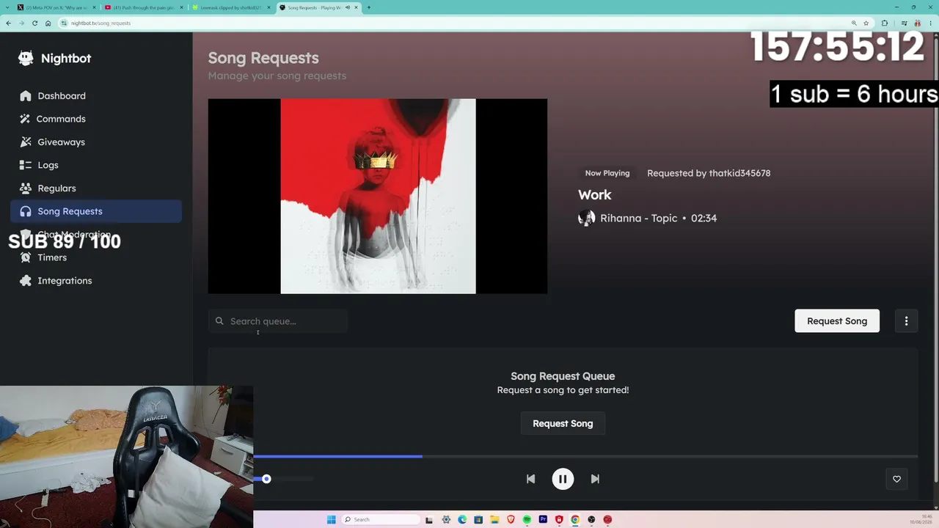Viewport: 939px width, 528px height.
Task: Click the taskbar clock and date
Action: tap(920, 519)
